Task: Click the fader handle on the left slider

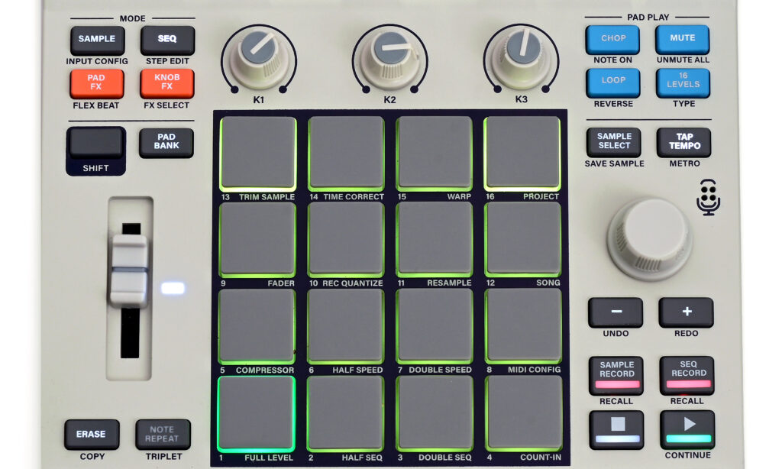Action: tap(129, 267)
